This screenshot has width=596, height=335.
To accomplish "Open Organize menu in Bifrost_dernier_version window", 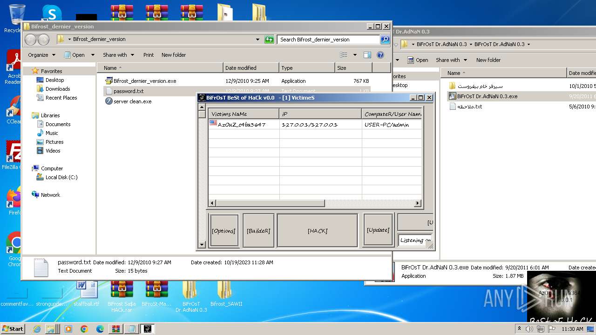I will 41,55.
